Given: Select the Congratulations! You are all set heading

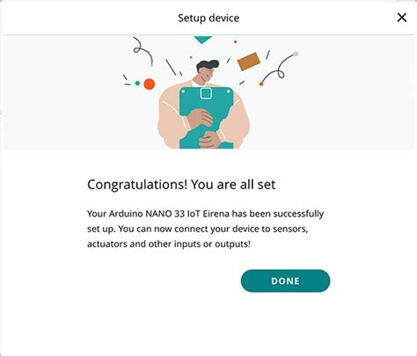Looking at the screenshot, I should pyautogui.click(x=181, y=185).
